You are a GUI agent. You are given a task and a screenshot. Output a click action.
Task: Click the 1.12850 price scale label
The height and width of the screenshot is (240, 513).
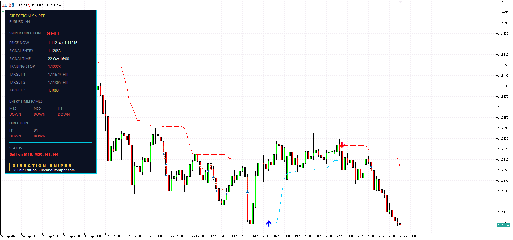point(503,118)
